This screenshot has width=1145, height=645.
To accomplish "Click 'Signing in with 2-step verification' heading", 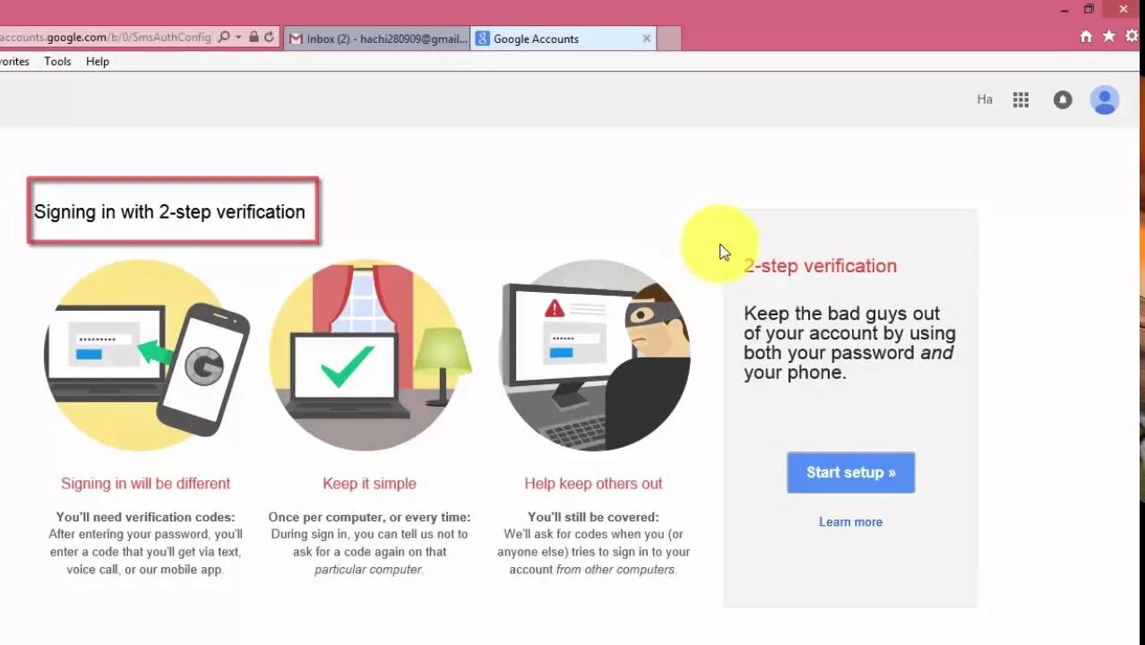I will click(x=169, y=211).
